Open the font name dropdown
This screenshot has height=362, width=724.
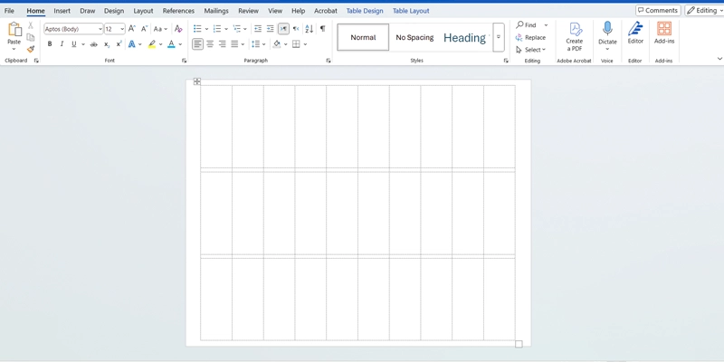coord(100,29)
